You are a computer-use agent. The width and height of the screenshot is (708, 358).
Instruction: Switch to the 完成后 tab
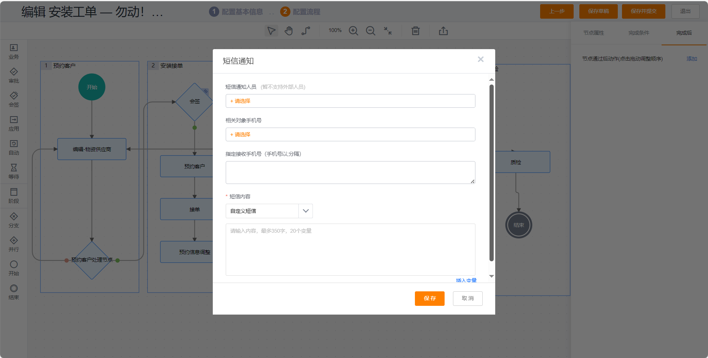tap(684, 33)
